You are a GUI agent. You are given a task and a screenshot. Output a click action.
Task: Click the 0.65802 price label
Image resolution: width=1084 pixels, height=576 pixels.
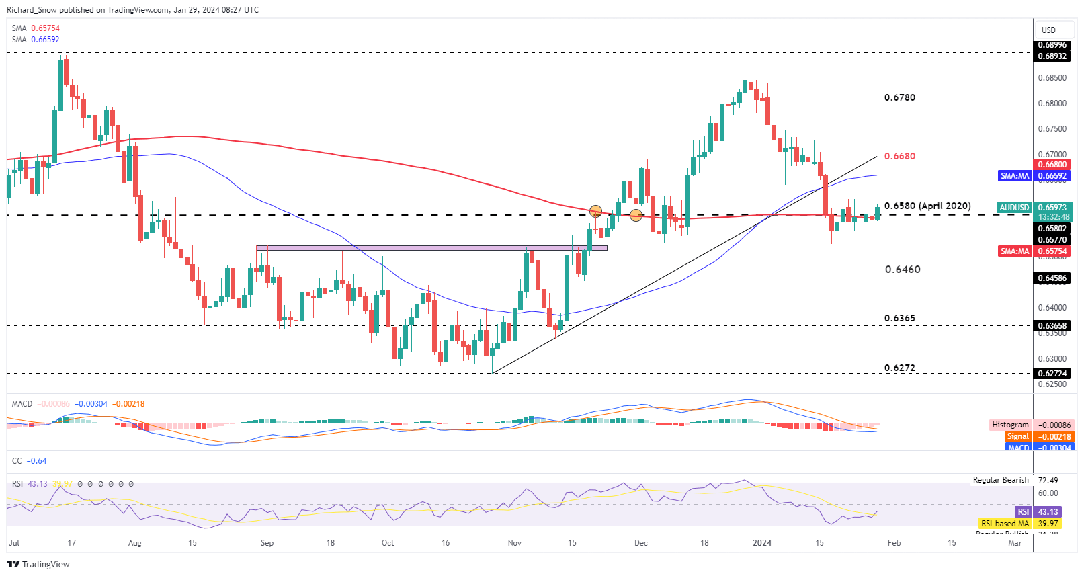pyautogui.click(x=1052, y=229)
